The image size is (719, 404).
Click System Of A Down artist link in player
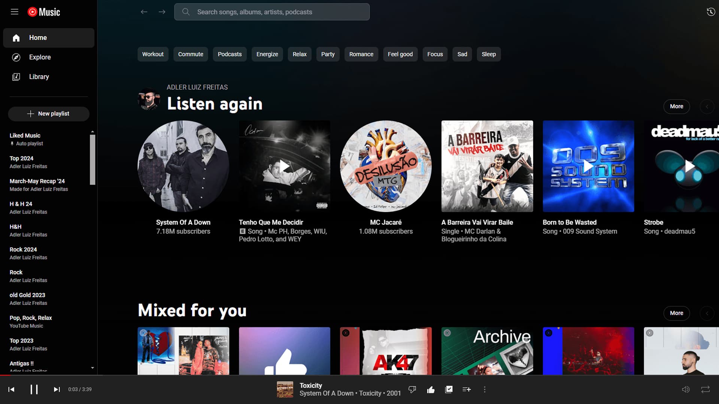click(x=326, y=394)
